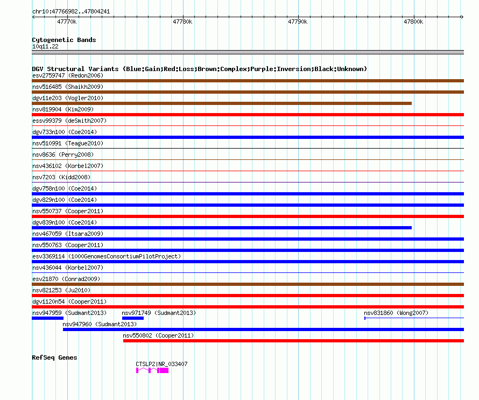Click the 10q11.22 band label
The height and width of the screenshot is (400, 479).
45,46
